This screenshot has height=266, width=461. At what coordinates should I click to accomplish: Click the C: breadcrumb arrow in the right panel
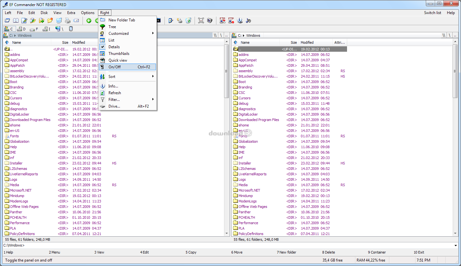click(243, 35)
